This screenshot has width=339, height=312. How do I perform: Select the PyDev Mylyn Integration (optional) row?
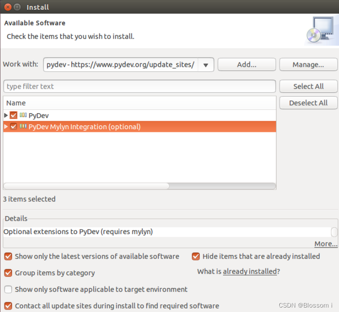click(x=140, y=127)
